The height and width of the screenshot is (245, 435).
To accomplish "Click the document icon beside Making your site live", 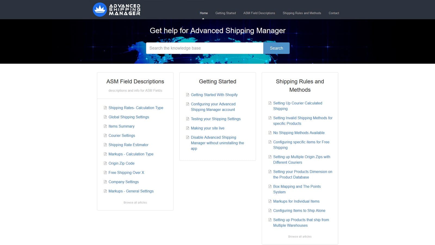I will [188, 128].
